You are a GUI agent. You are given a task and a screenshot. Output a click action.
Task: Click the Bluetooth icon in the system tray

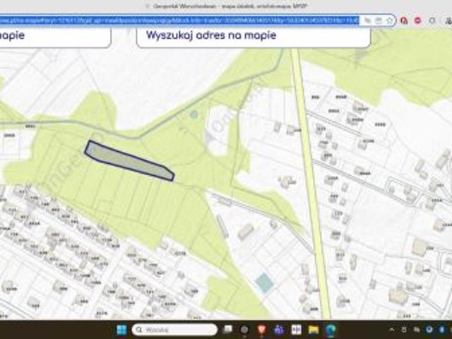point(442,330)
